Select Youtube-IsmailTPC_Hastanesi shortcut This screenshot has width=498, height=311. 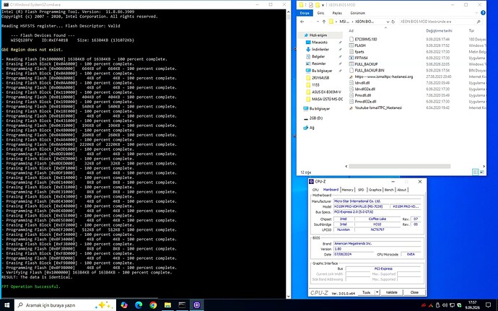tap(378, 108)
